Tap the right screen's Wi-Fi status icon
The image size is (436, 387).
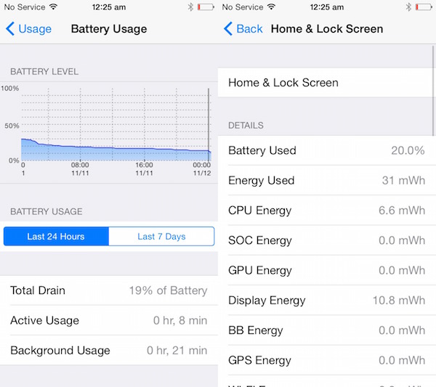point(271,7)
